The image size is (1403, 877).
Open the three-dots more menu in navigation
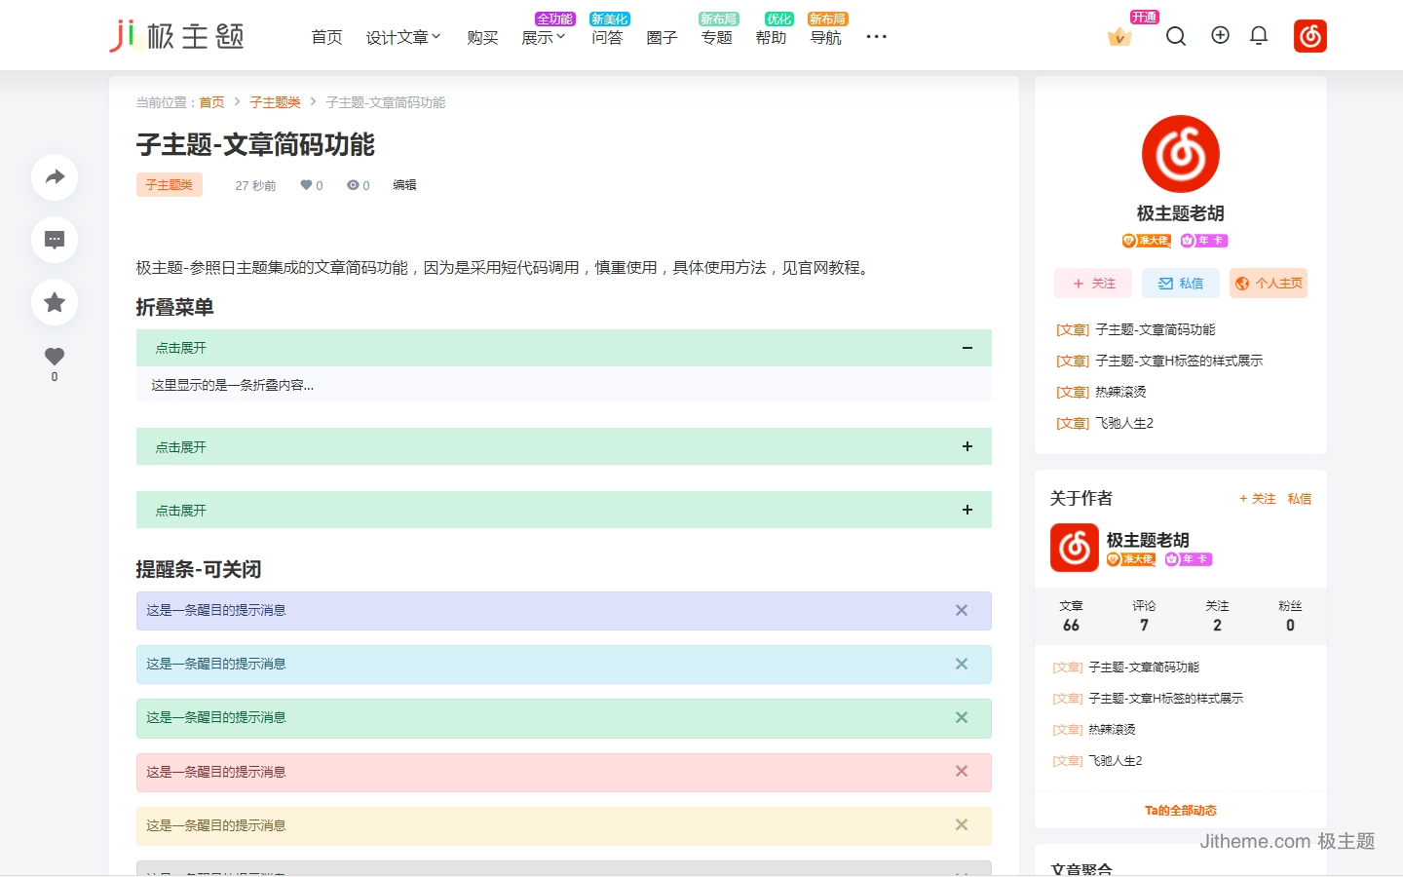click(x=877, y=37)
